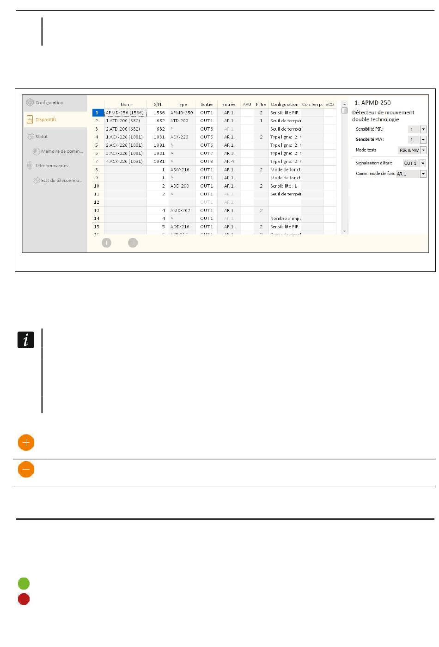Viewport: 439px width, 647px height.
Task: Expand the Mode test dropdown
Action: click(423, 150)
